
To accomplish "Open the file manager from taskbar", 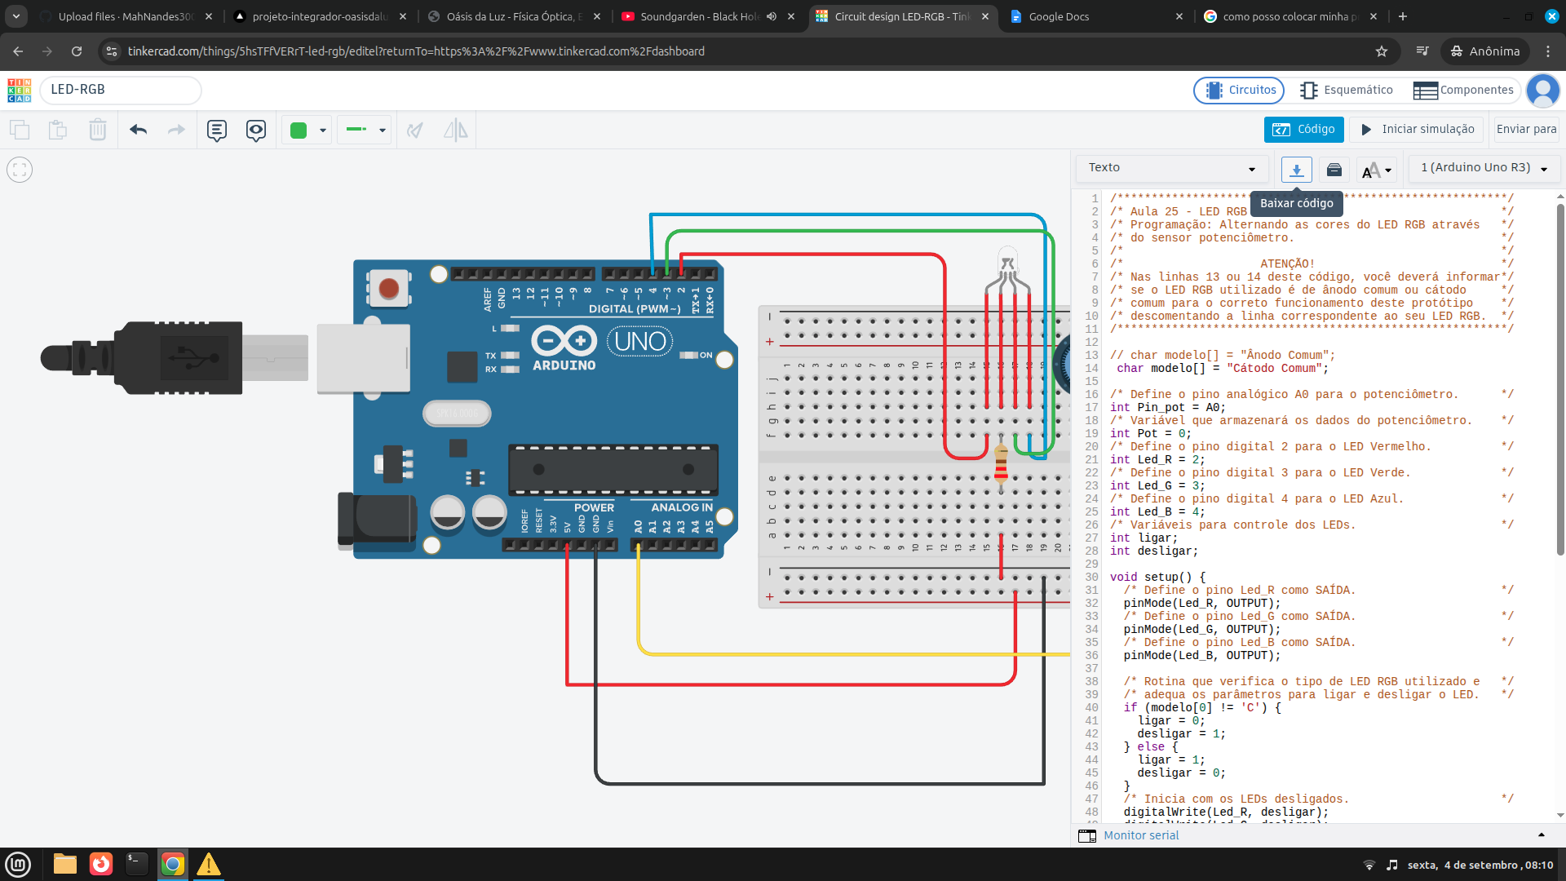I will click(x=64, y=864).
